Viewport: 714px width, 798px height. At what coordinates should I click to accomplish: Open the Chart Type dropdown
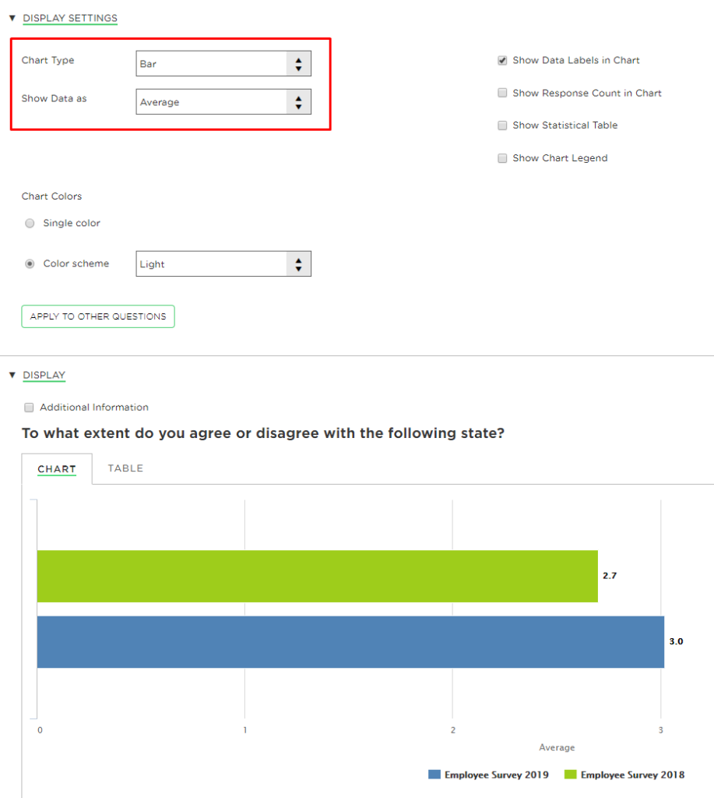pos(223,64)
